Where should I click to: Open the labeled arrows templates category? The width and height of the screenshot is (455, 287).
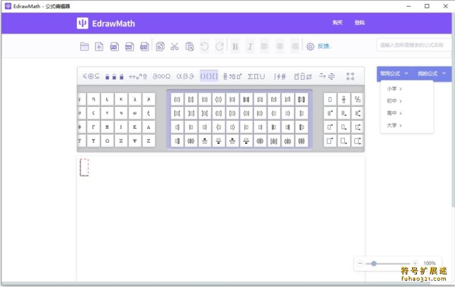click(326, 76)
